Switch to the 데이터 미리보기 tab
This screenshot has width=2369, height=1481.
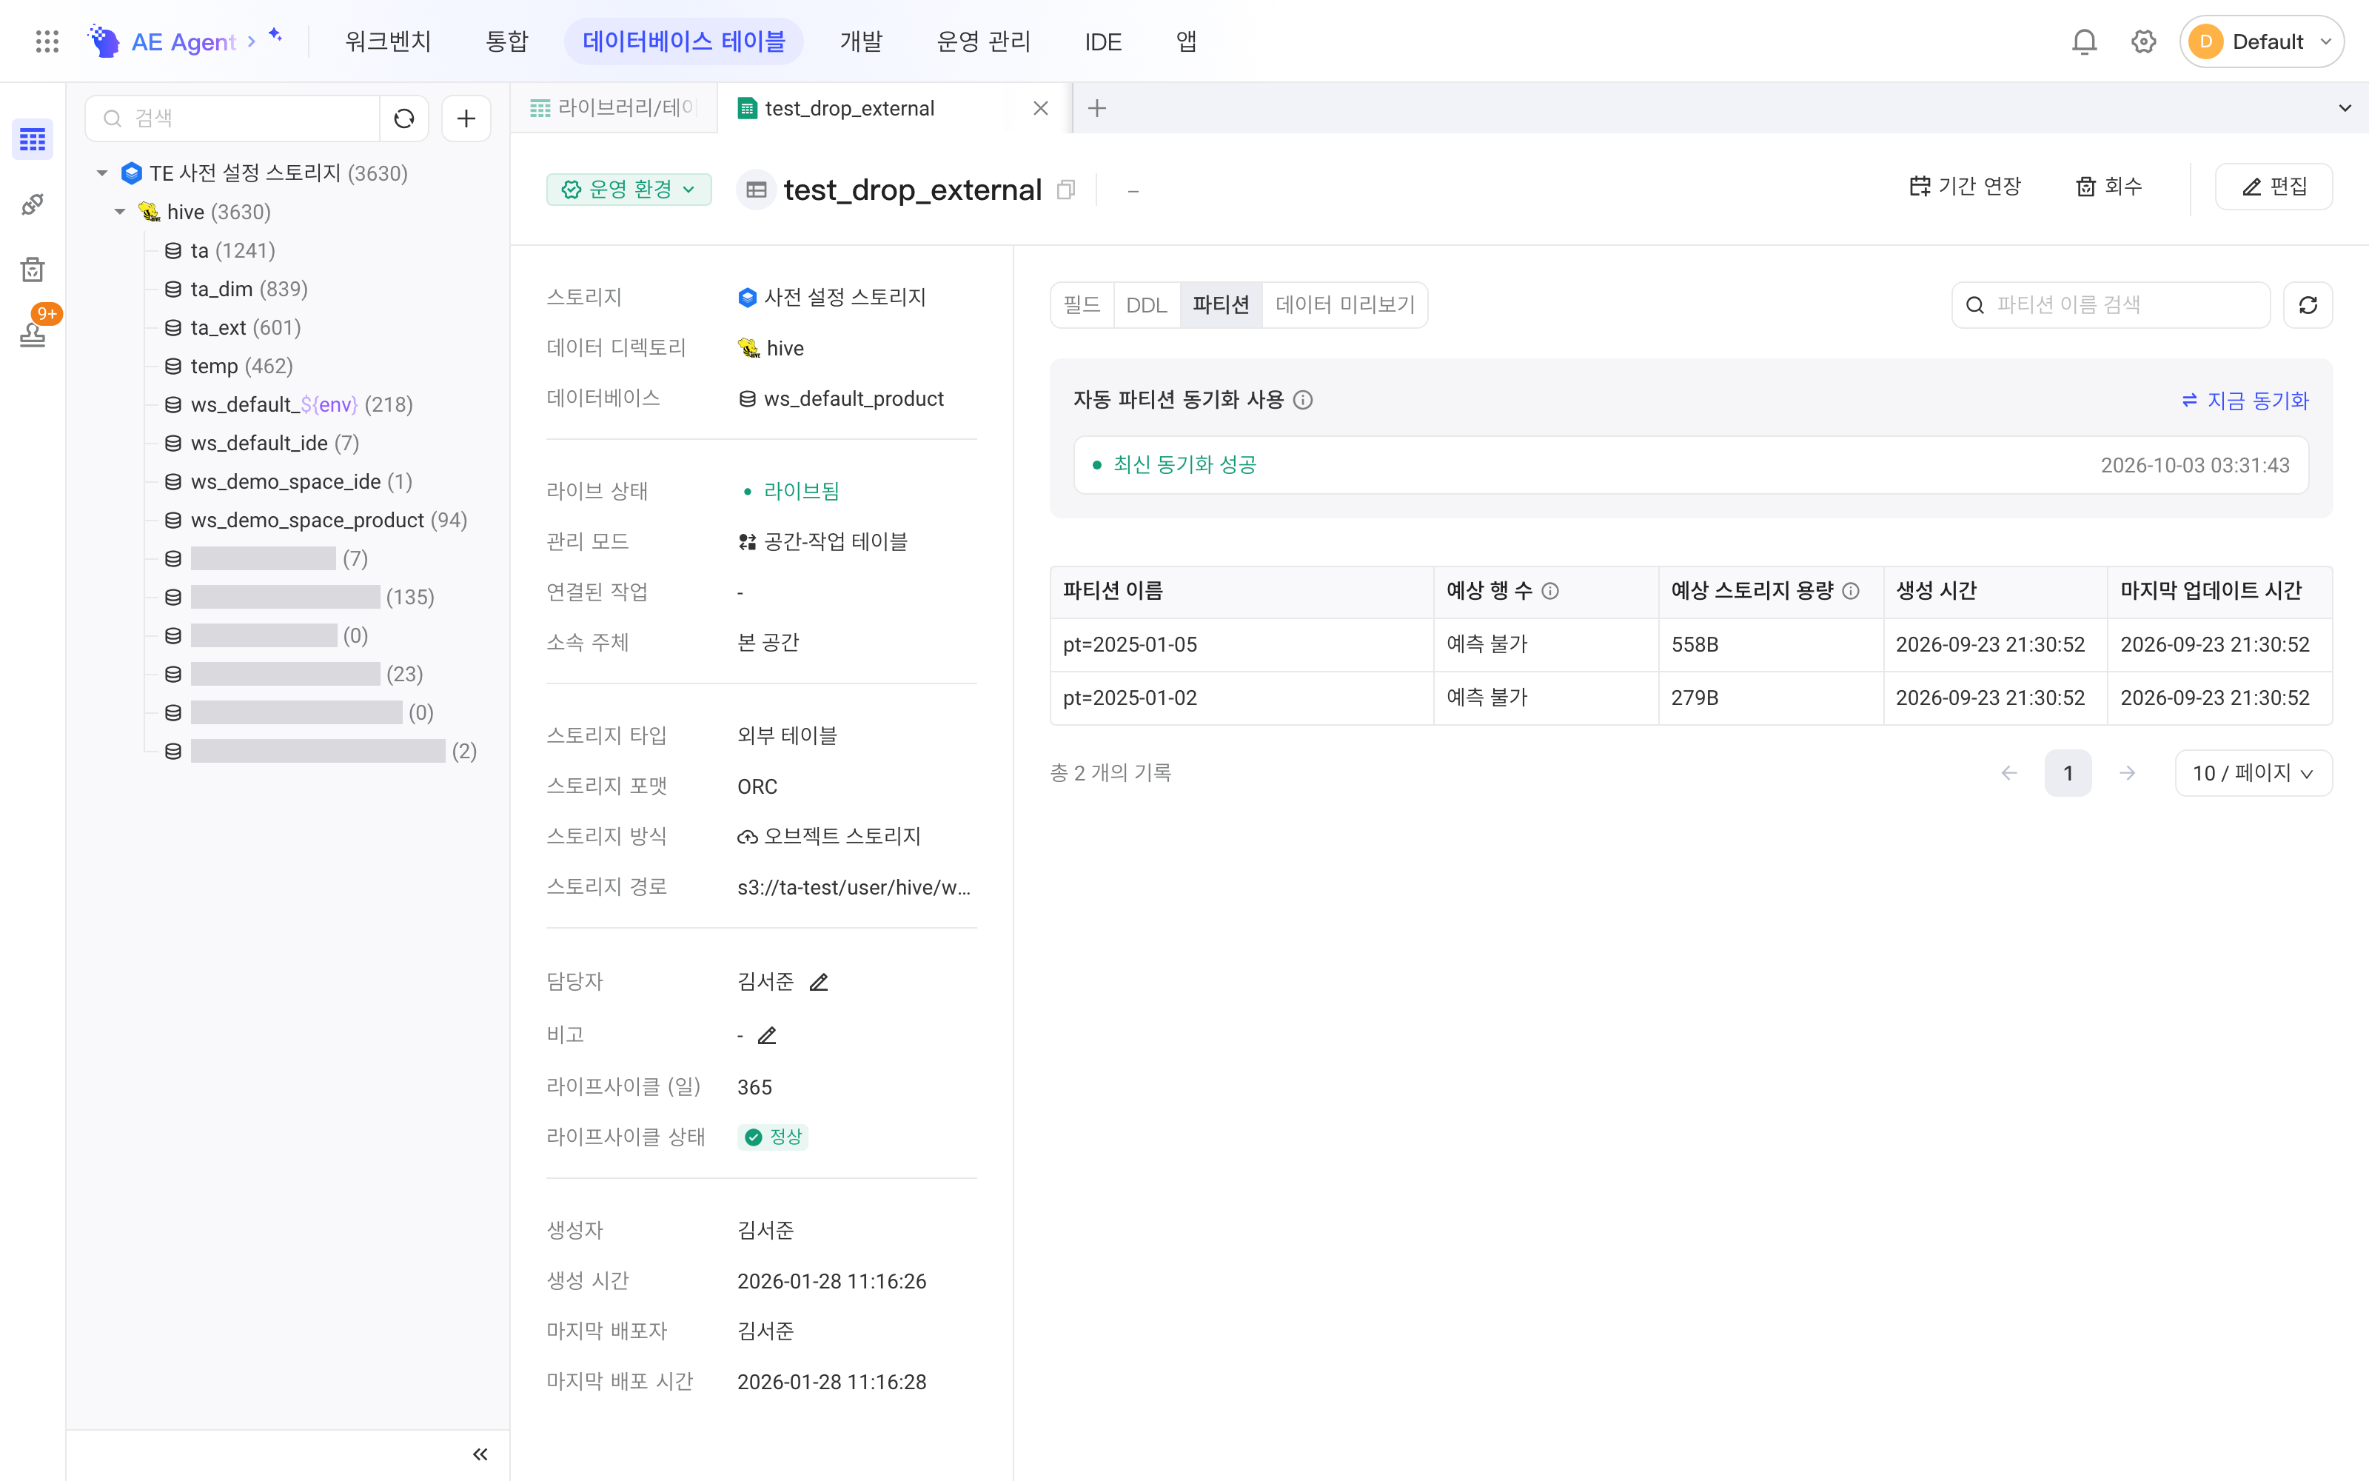tap(1345, 304)
